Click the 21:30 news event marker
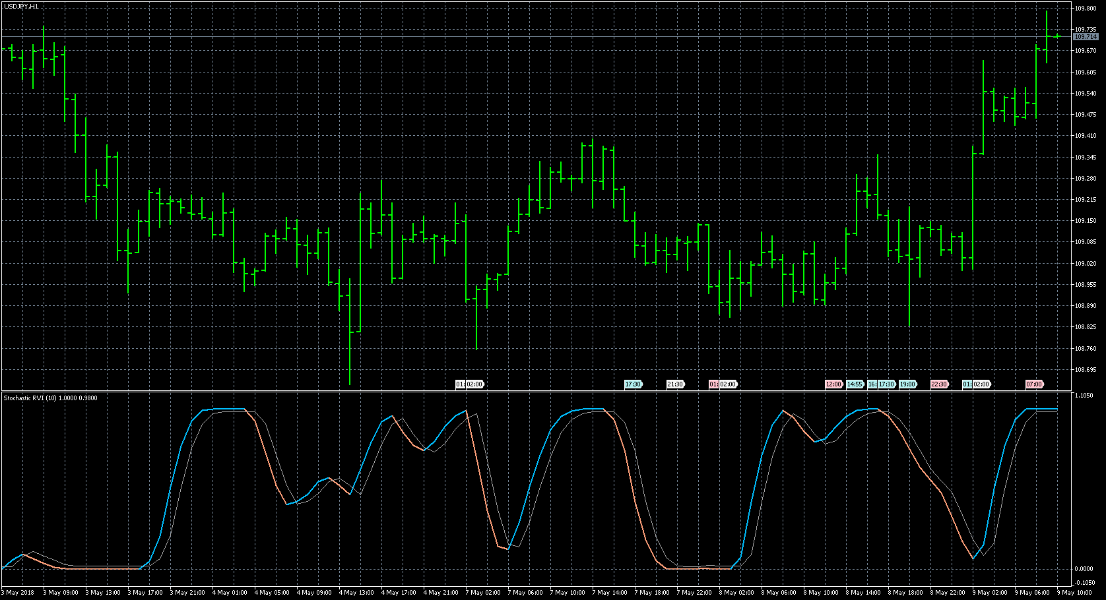The width and height of the screenshot is (1106, 600). (x=675, y=384)
